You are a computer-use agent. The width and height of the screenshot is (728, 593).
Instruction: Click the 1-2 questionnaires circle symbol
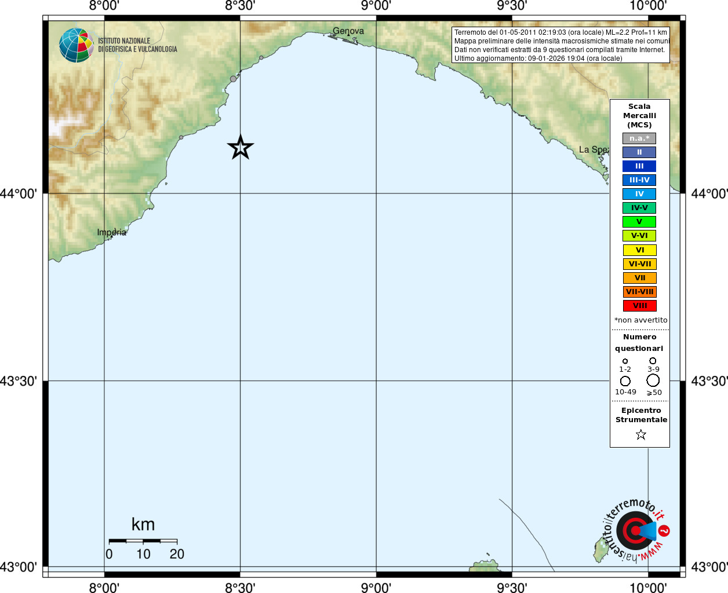coord(625,361)
